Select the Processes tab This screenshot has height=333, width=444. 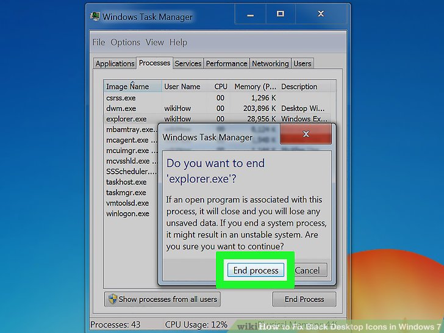[155, 63]
